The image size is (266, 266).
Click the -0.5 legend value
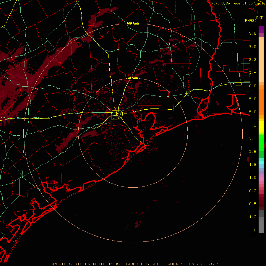252,204
